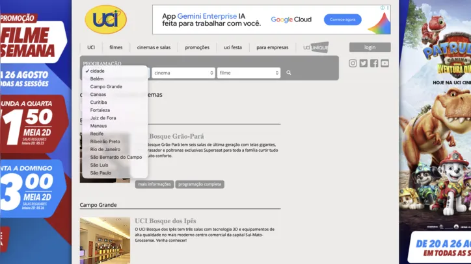471x264 pixels.
Task: Choose São Luís from city list
Action: pyautogui.click(x=115, y=165)
